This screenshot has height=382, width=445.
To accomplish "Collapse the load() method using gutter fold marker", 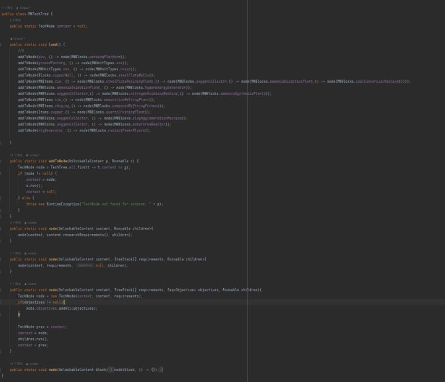I will point(2,44).
